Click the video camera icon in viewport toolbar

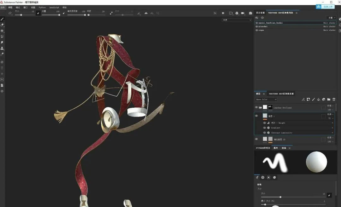point(243,13)
